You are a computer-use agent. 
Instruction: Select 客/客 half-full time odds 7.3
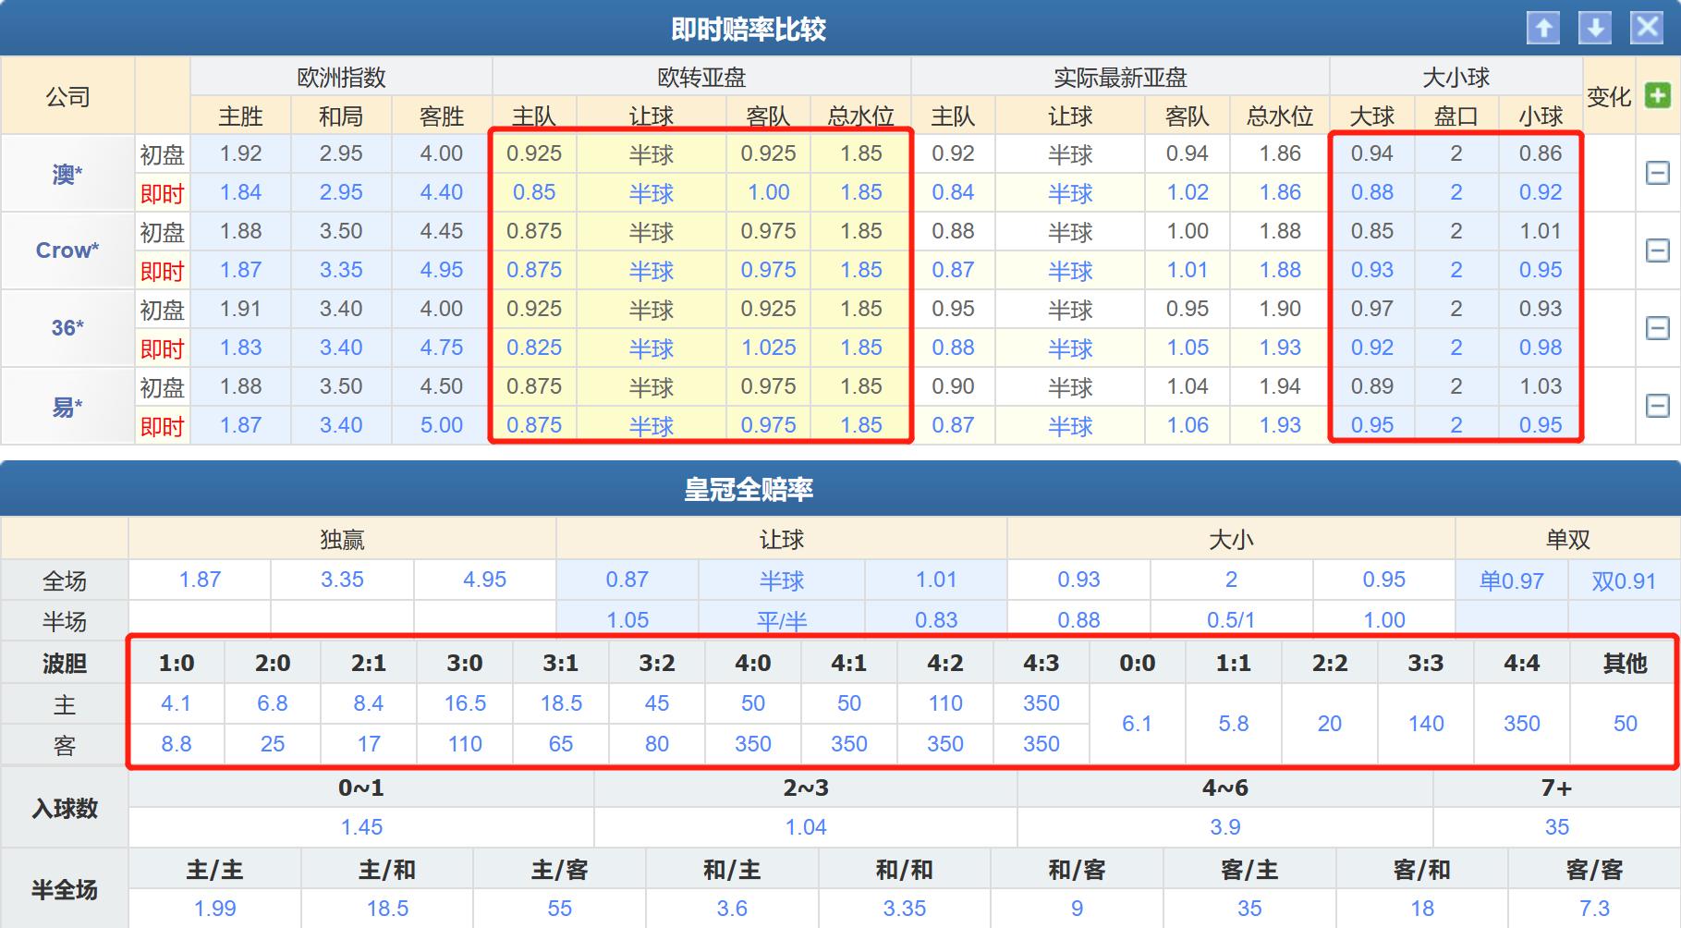pos(1595,909)
